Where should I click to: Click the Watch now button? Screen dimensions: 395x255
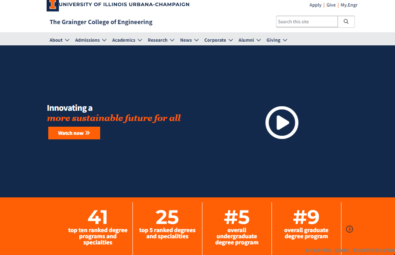[x=74, y=133]
